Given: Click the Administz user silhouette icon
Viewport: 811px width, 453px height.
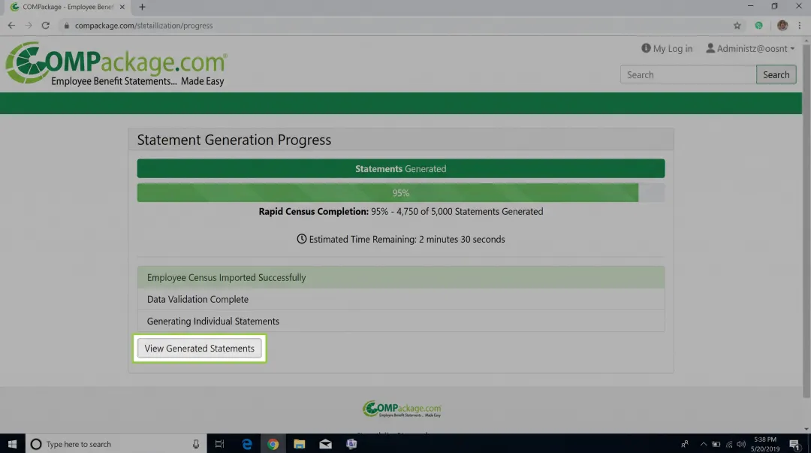Looking at the screenshot, I should (710, 47).
